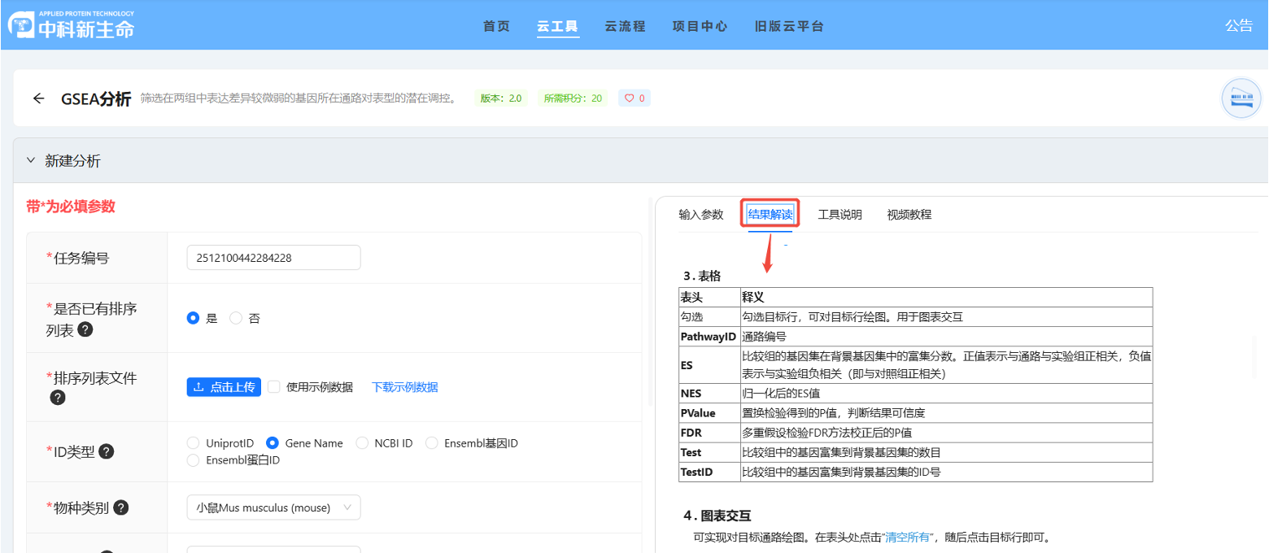Check the 使用示例数据 checkbox
This screenshot has height=553, width=1269.
click(x=274, y=386)
